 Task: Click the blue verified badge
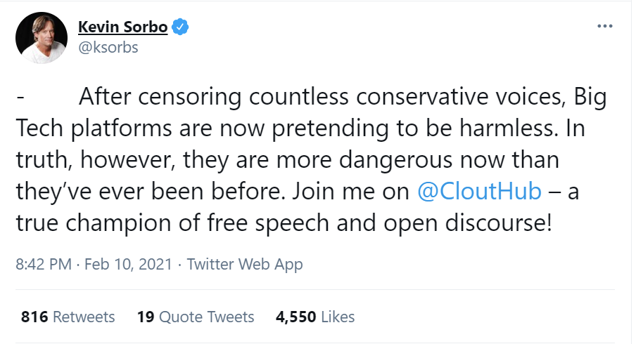[x=181, y=28]
